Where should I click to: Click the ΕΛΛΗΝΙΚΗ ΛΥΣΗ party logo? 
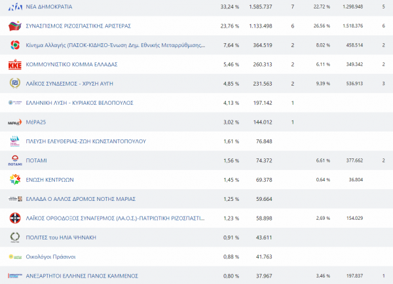(x=14, y=103)
